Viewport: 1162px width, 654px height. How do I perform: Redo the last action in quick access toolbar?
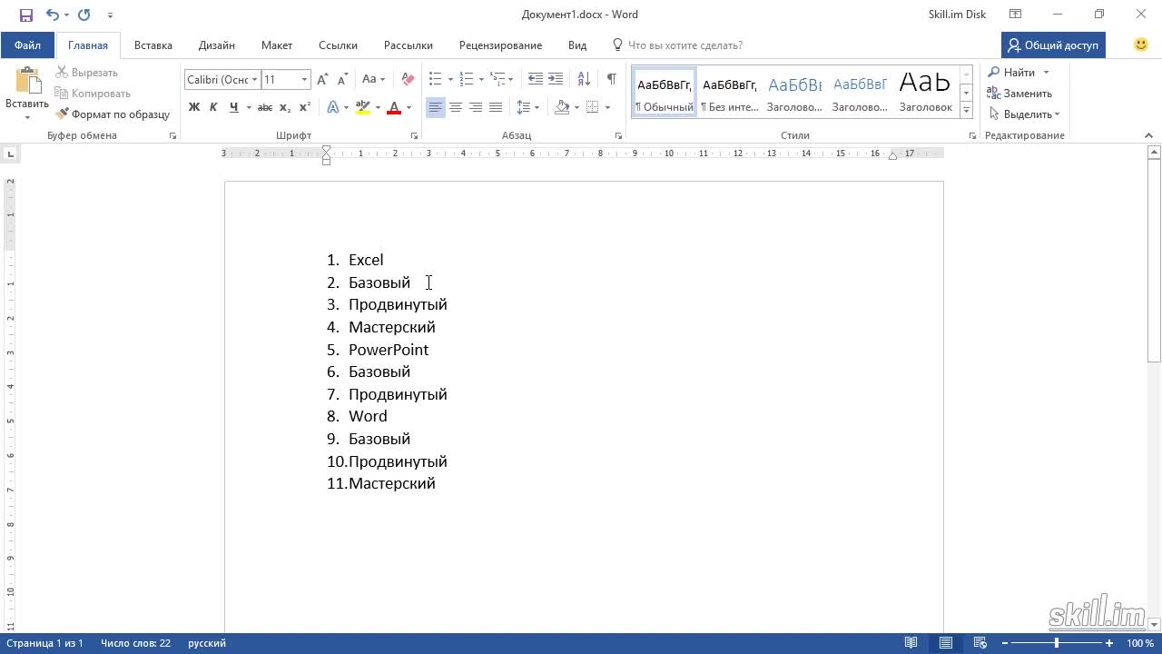pyautogui.click(x=84, y=15)
